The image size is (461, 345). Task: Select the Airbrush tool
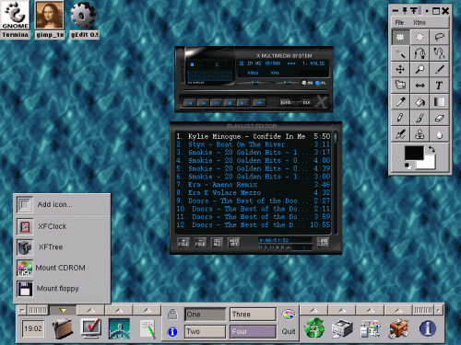[400, 134]
